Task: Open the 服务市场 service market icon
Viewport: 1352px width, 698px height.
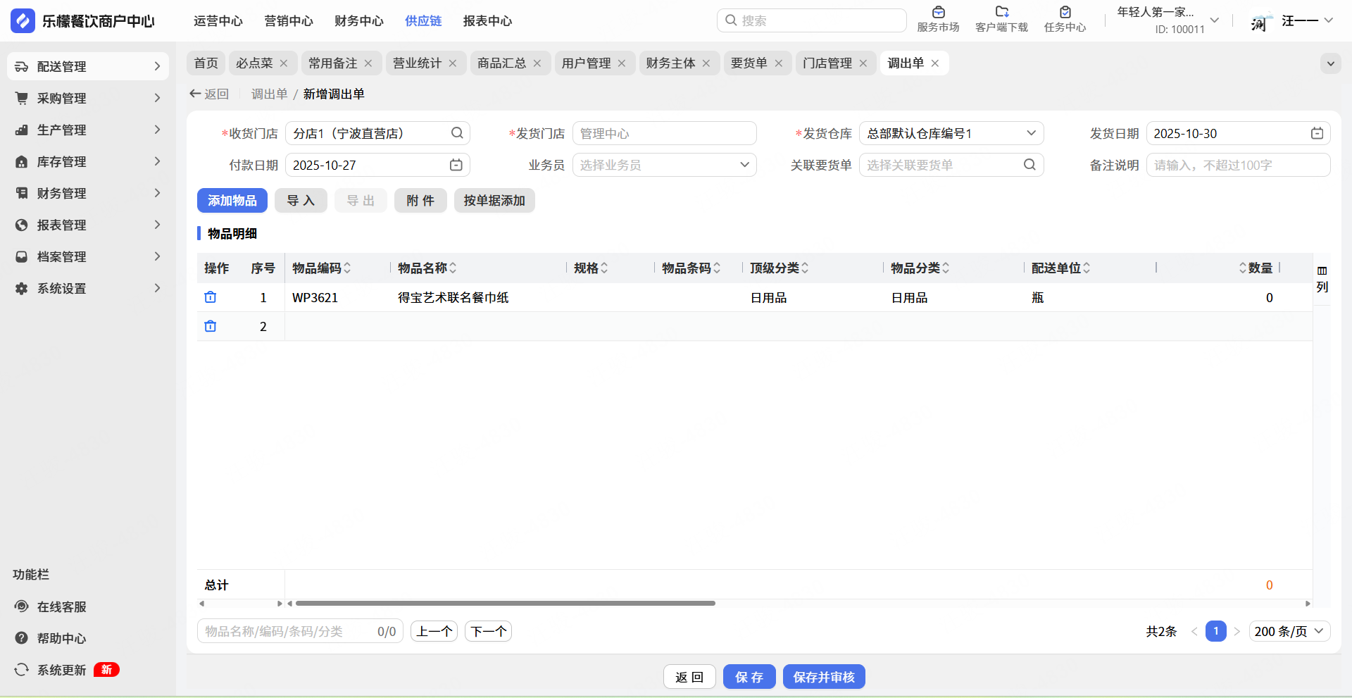Action: click(x=938, y=13)
